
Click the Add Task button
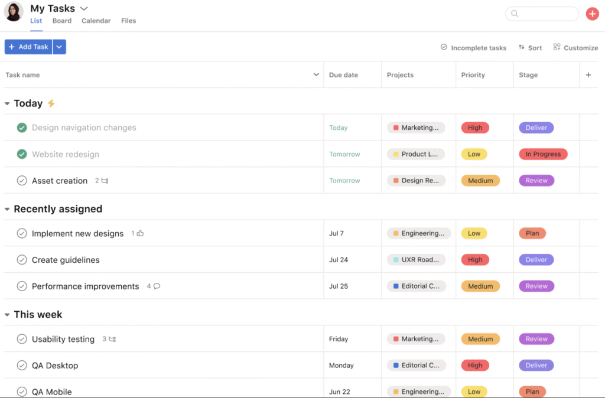point(28,46)
